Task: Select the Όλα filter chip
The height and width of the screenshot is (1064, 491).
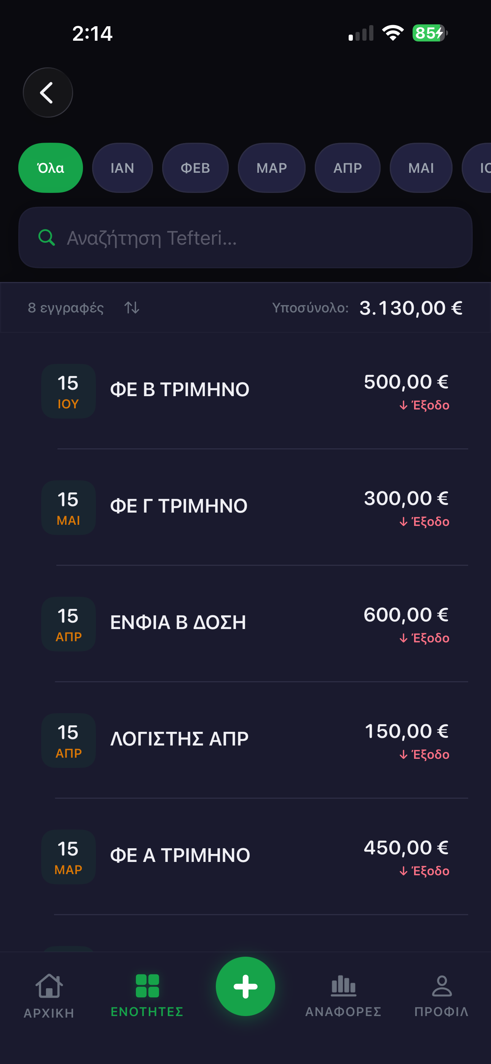Action: (x=50, y=168)
